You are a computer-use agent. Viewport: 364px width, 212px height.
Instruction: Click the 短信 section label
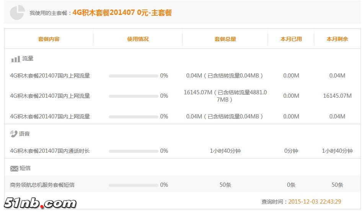coord(25,168)
